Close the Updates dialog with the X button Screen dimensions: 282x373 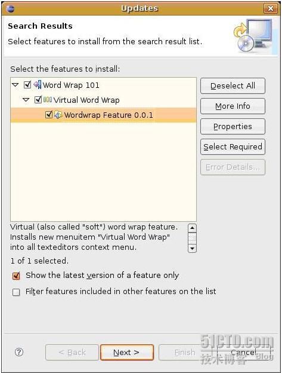click(x=271, y=8)
